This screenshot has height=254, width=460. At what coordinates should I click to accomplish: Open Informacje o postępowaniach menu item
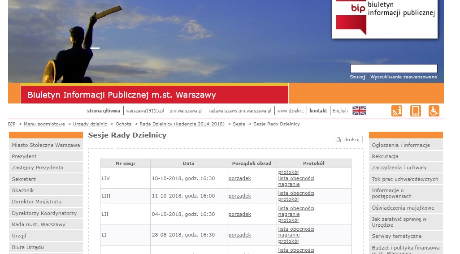(406, 194)
